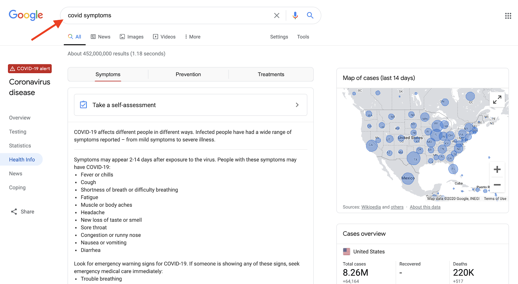Select the All results tab
This screenshot has height=284, width=518.
pyautogui.click(x=75, y=37)
